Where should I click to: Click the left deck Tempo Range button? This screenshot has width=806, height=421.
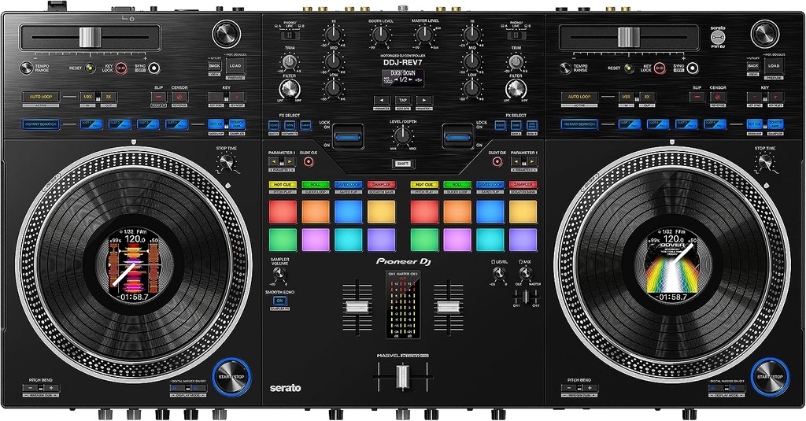(26, 68)
